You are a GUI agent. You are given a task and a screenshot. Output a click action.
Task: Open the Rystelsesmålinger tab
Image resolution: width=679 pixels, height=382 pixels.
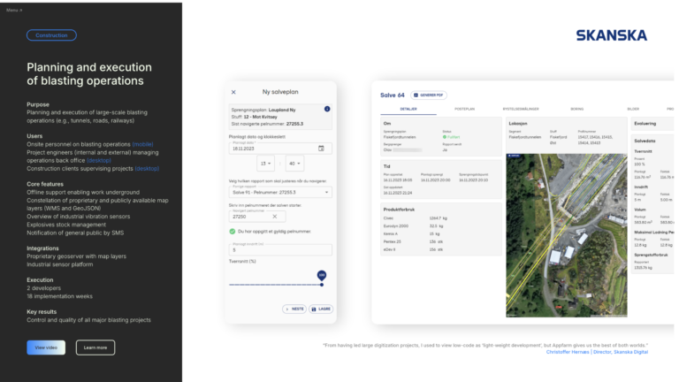click(518, 109)
